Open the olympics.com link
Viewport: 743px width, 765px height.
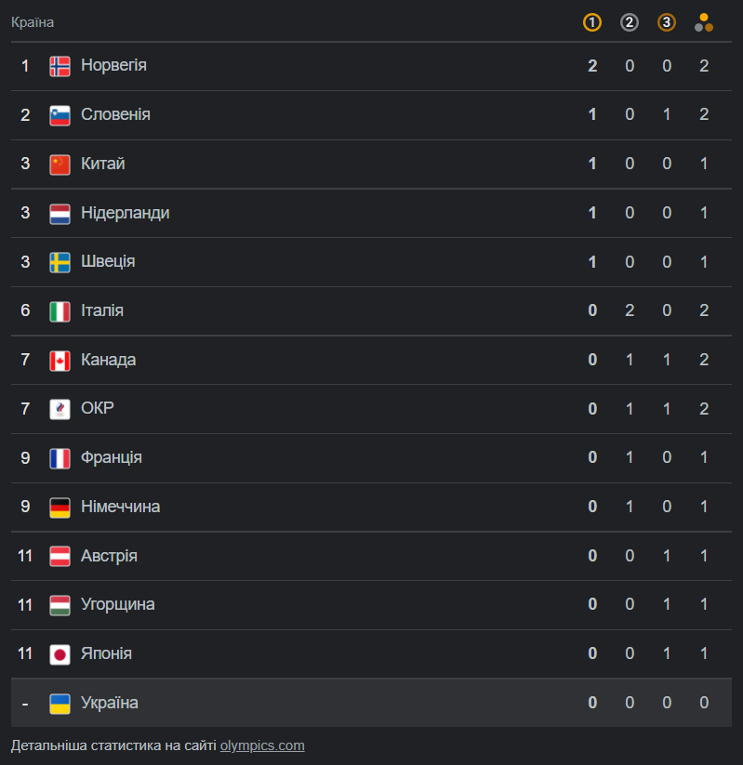pos(262,745)
